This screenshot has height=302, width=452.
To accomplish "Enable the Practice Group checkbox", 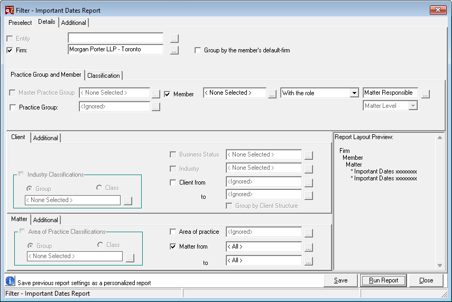I will [x=13, y=107].
